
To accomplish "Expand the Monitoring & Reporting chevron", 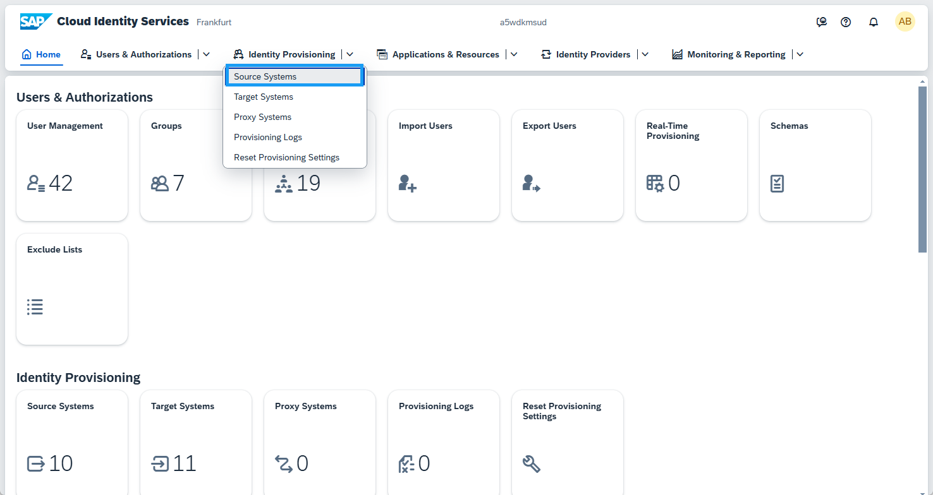I will (x=800, y=54).
